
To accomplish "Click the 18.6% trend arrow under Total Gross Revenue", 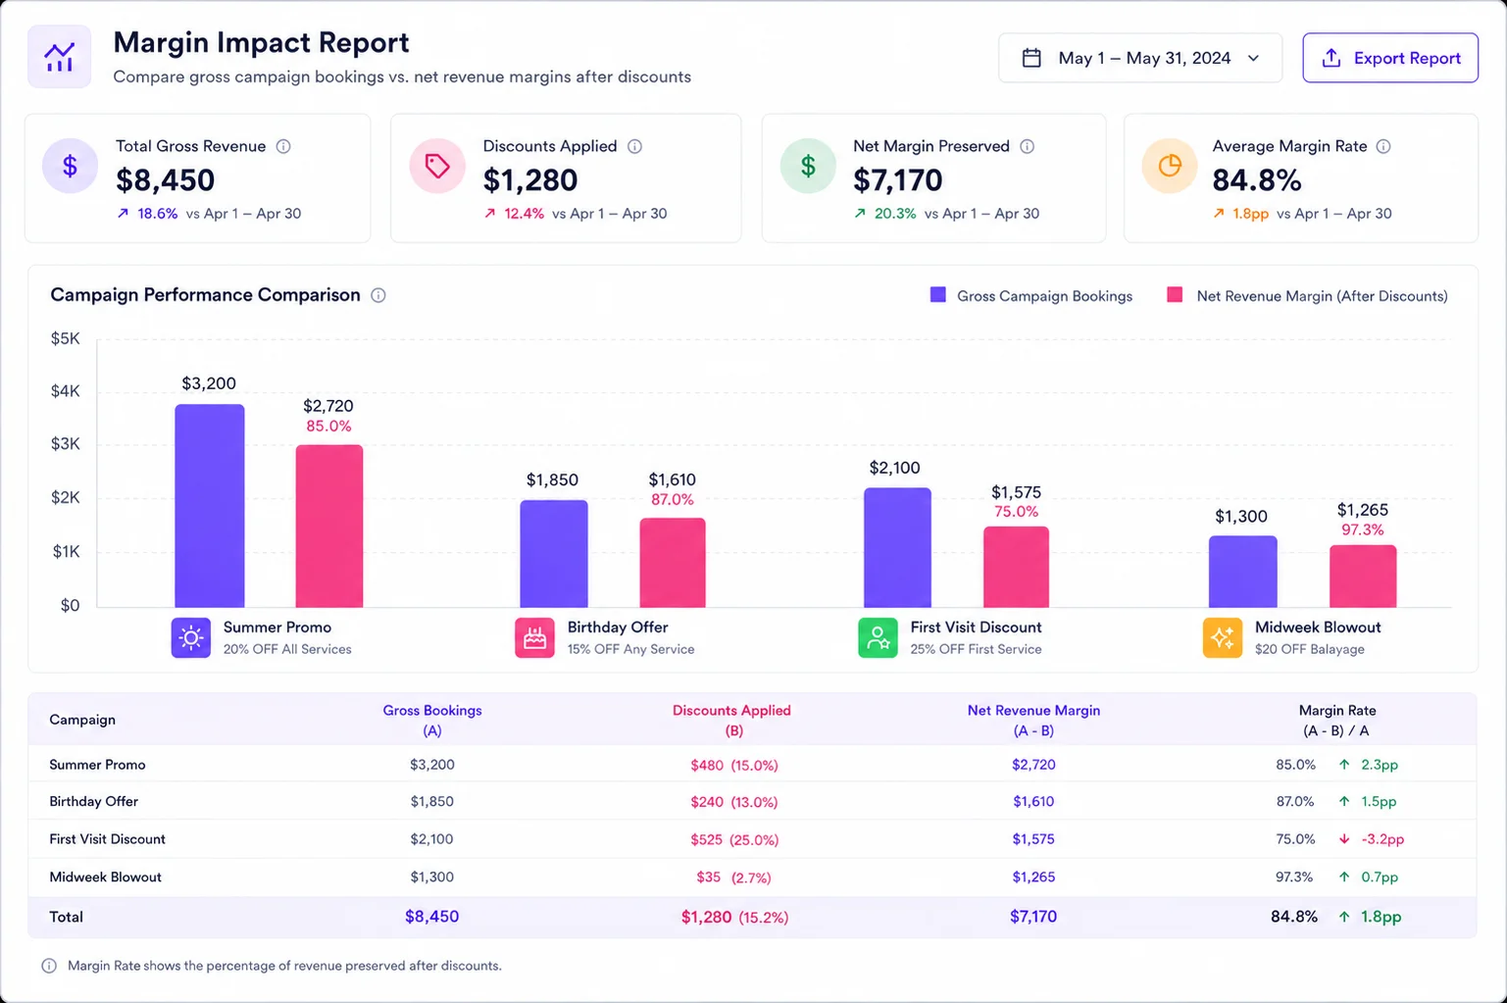I will click(x=123, y=213).
